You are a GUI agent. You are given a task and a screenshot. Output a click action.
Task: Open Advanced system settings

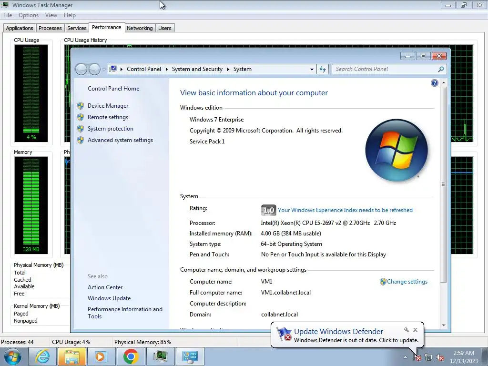click(120, 141)
